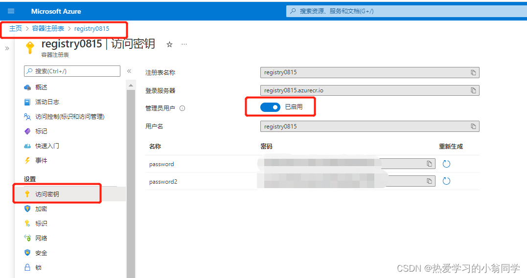Click the 概述 cloud icon

point(27,87)
